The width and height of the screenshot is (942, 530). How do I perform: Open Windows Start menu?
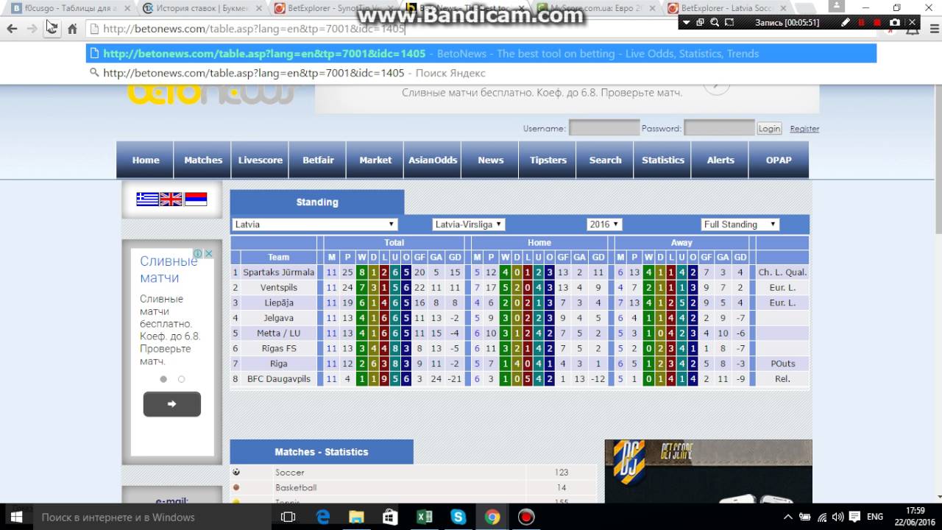point(16,517)
